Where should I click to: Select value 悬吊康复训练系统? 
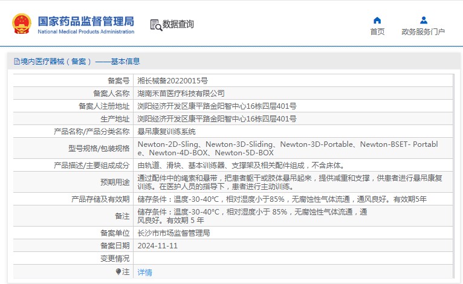click(166, 131)
